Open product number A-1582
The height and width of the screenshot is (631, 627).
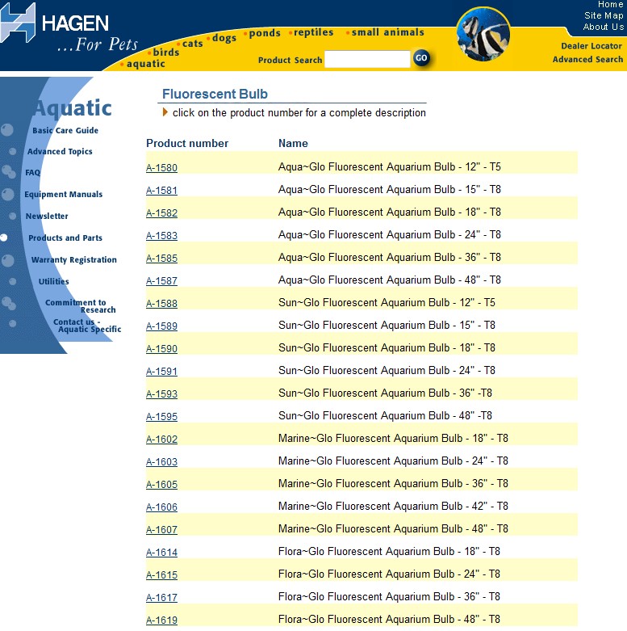click(x=161, y=212)
